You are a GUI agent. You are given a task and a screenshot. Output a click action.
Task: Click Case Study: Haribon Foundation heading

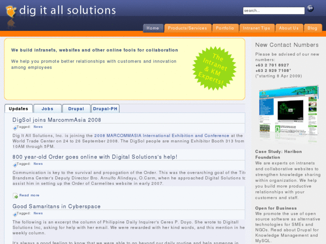tap(278, 154)
